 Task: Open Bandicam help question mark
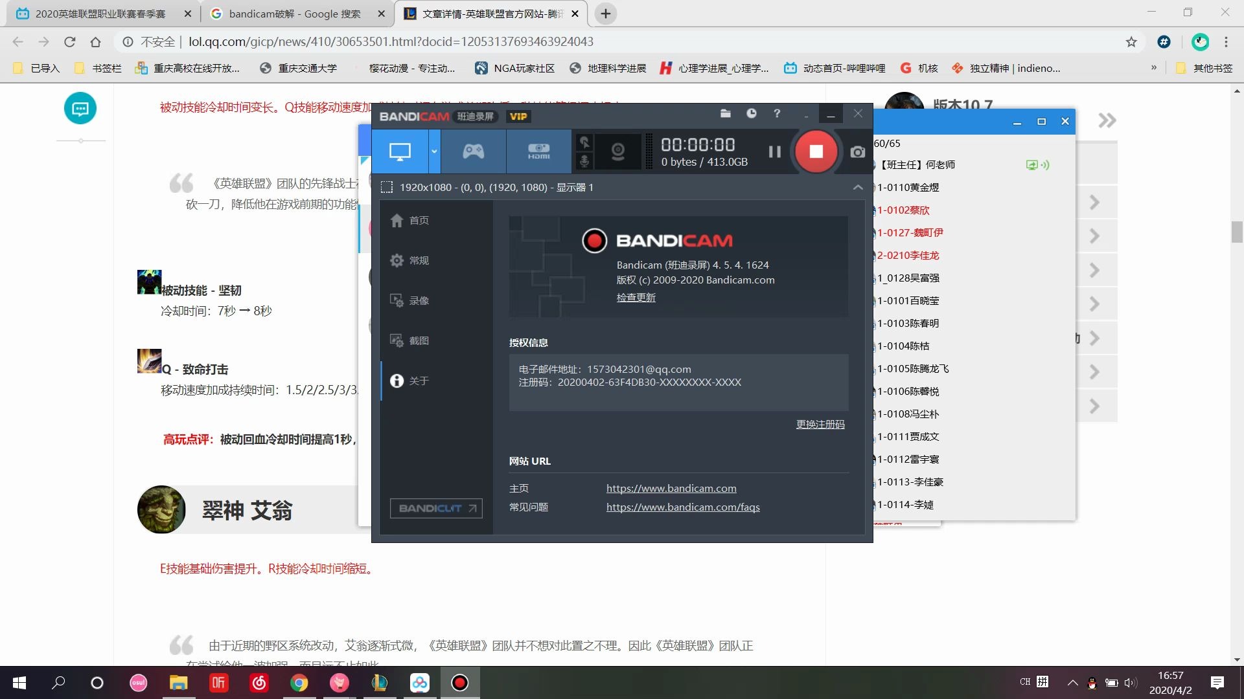point(777,113)
